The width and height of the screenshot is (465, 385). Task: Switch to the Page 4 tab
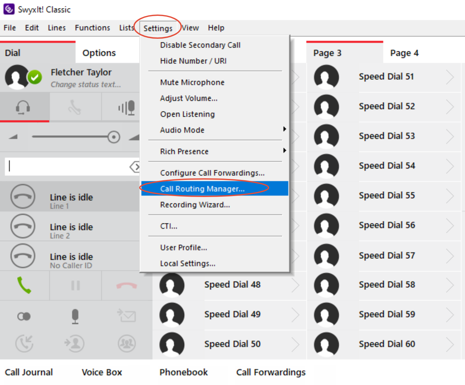pos(404,53)
